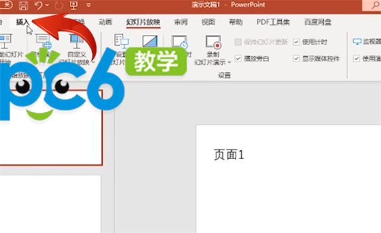This screenshot has height=233, width=381.
Task: Click the Undo arrow icon
Action: (38, 5)
